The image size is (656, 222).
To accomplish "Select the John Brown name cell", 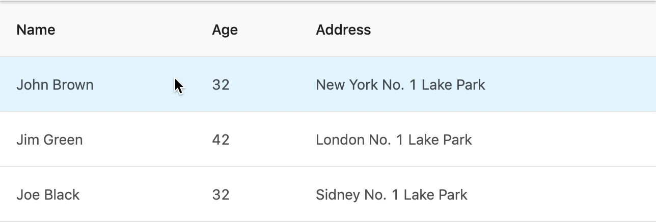I will [55, 85].
